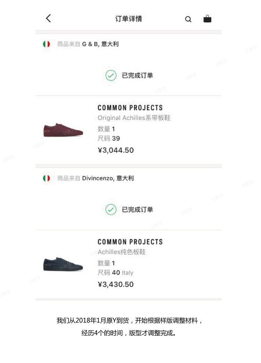The image size is (261, 363).
Task: Tap first 已完成订单 status label
Action: click(x=137, y=75)
